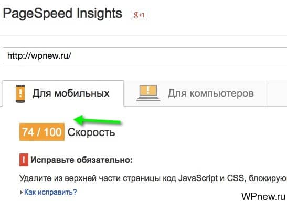Screen dimensions: 287x202
Task: Click the green arrow pointing at the score
Action: point(98,120)
